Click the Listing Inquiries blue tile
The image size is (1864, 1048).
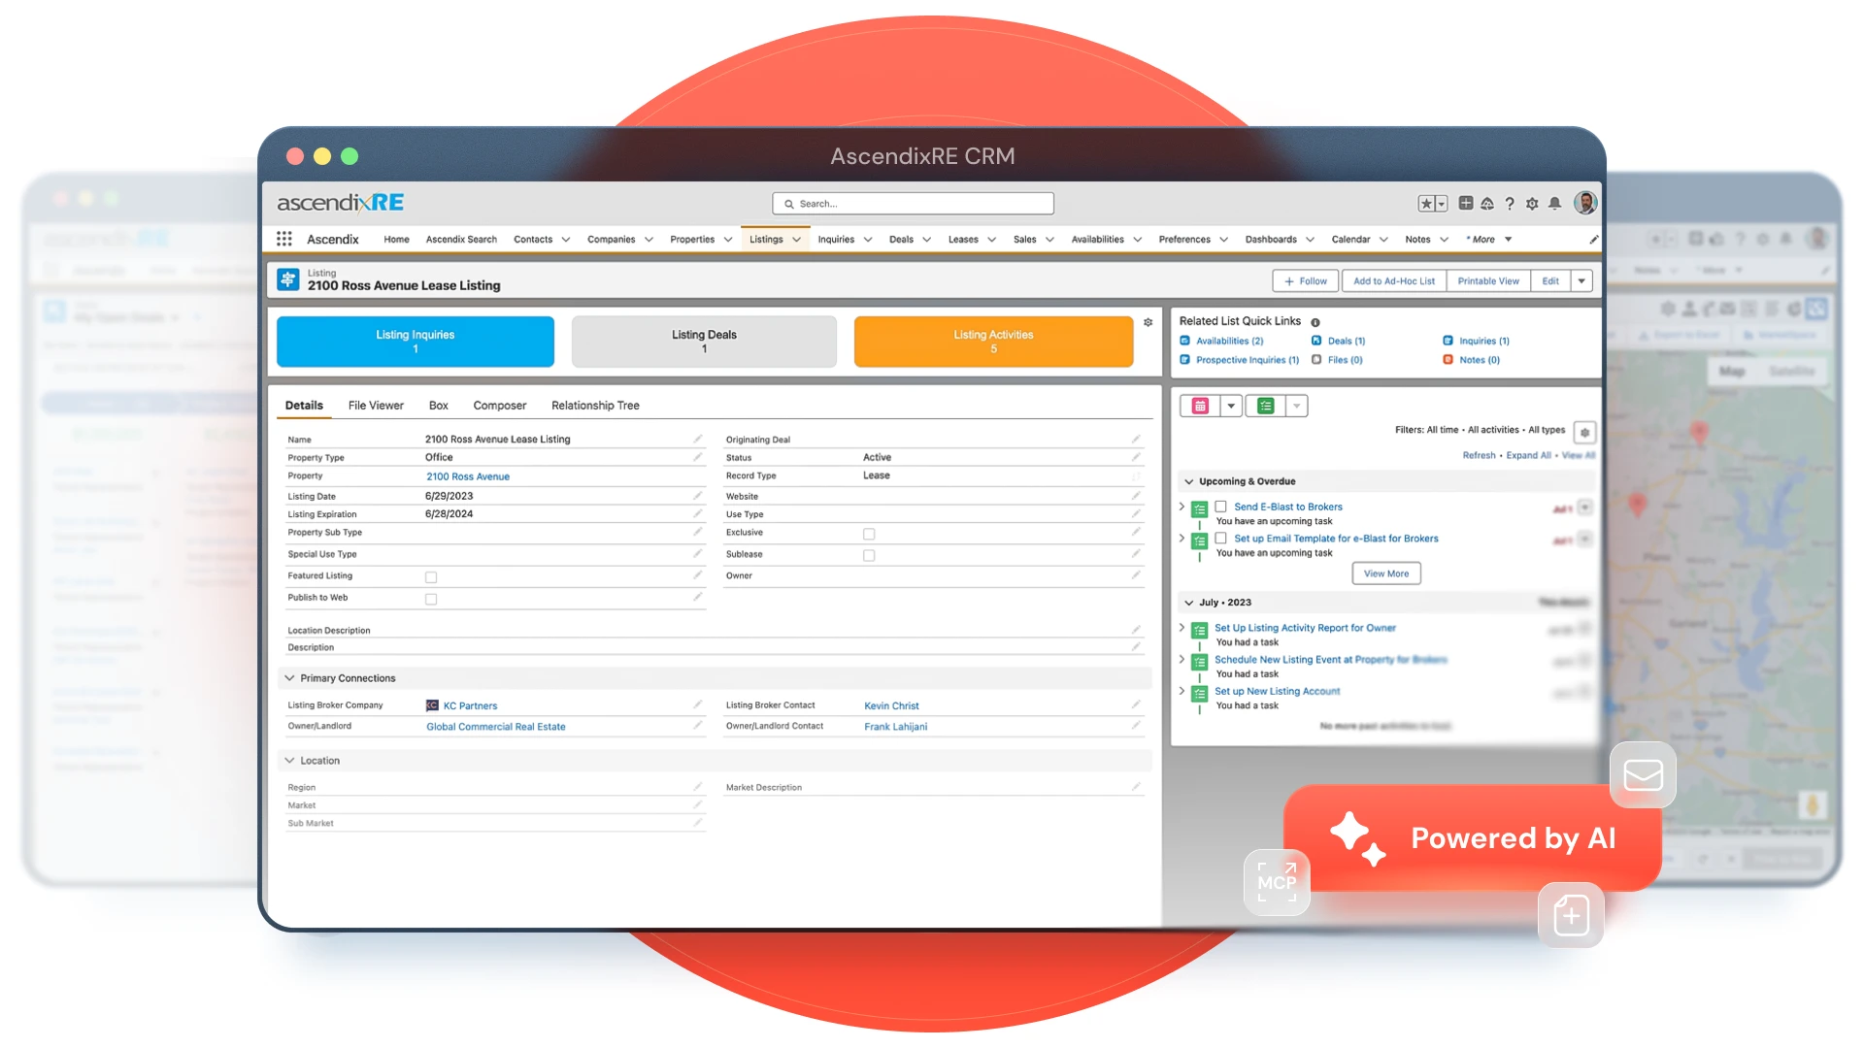tap(416, 342)
